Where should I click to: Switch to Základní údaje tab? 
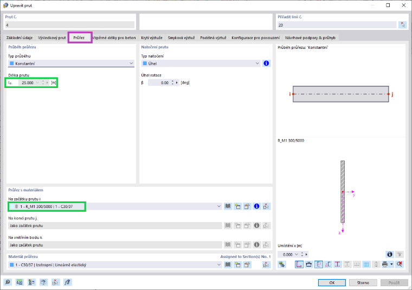coord(20,37)
